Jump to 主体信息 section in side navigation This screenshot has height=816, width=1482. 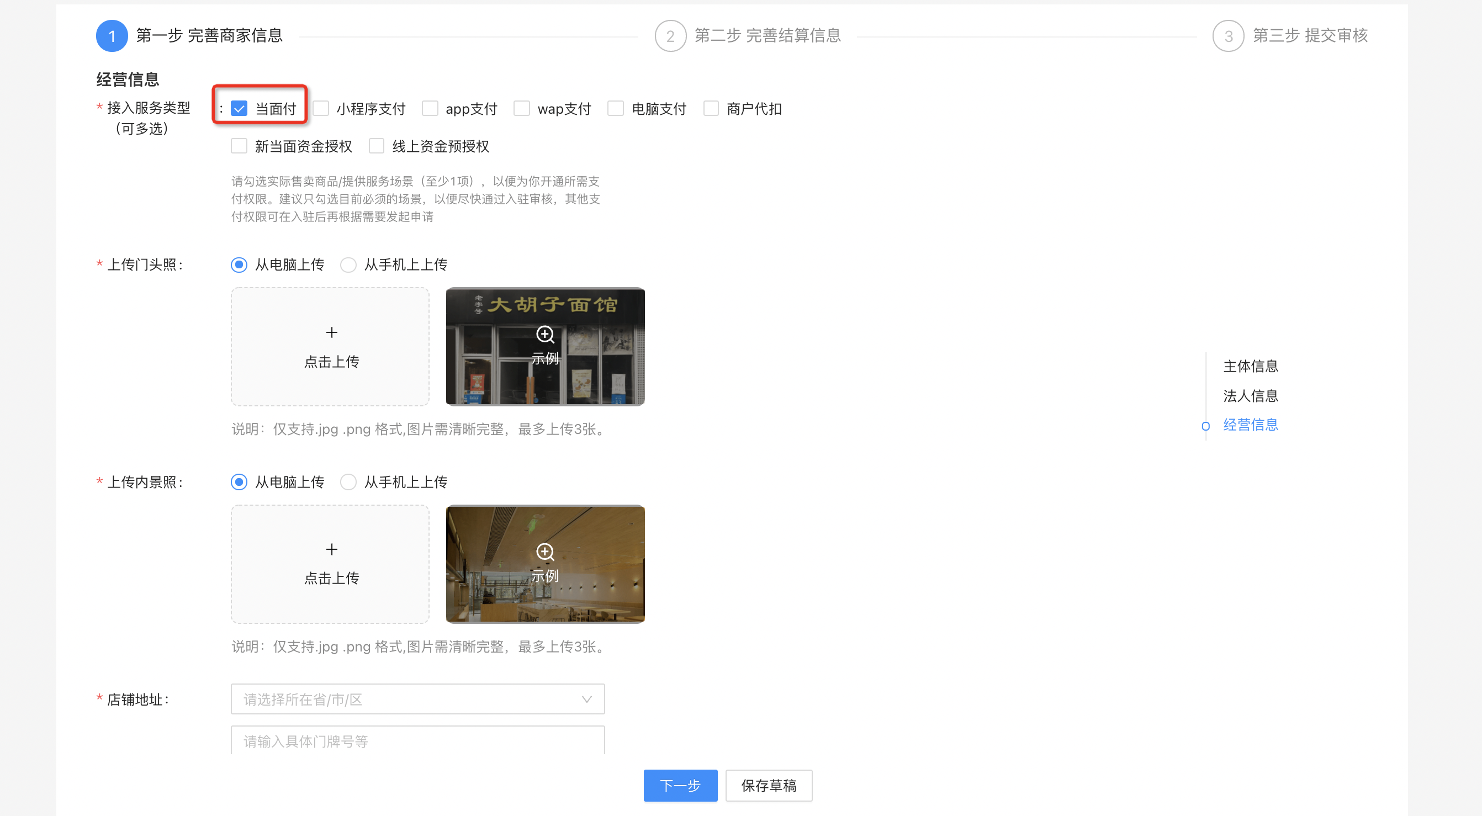[x=1250, y=365]
